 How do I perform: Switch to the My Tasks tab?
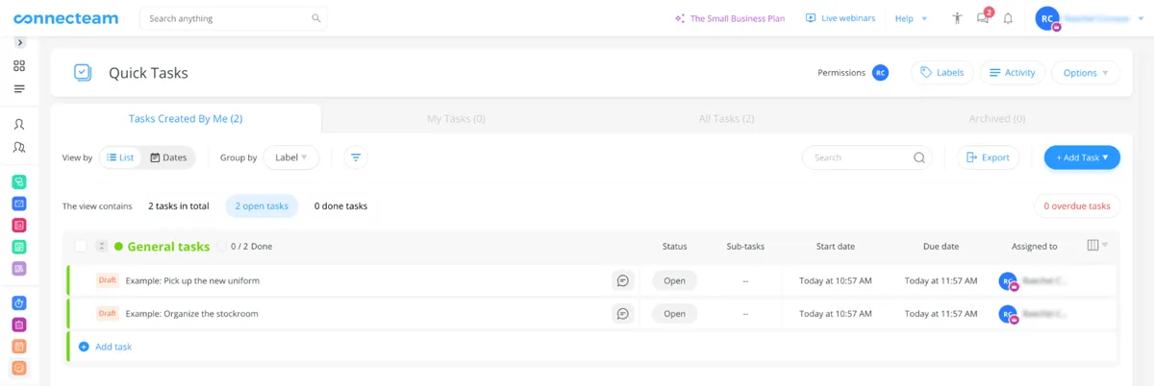(455, 119)
